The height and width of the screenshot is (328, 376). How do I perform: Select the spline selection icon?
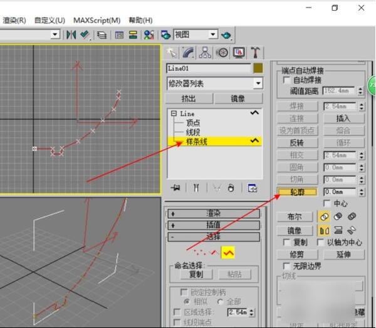coord(228,252)
